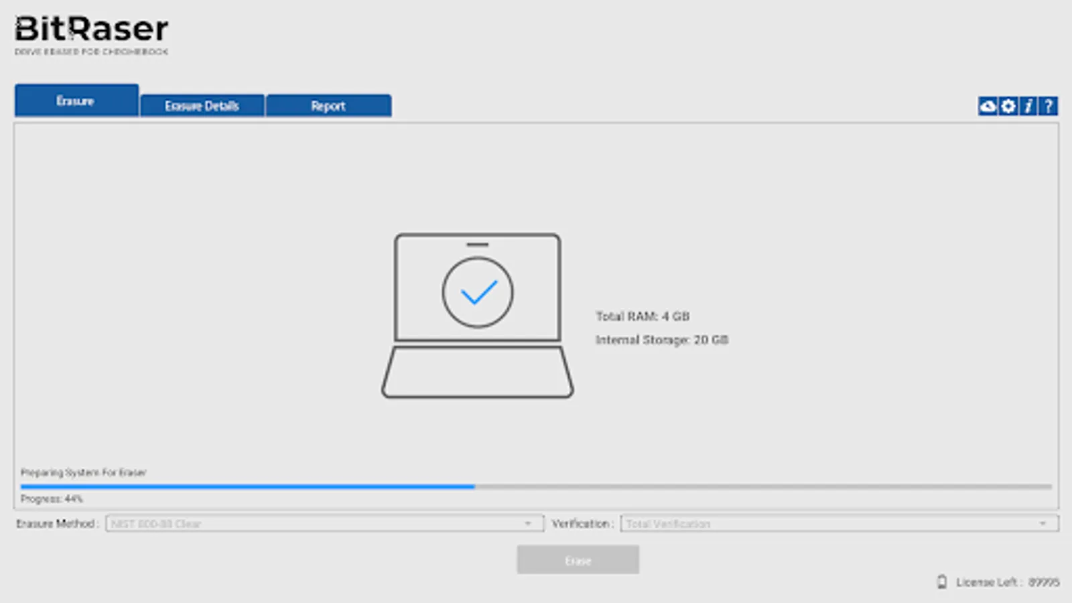This screenshot has width=1072, height=603.
Task: Switch to the Erasure Details tab
Action: coord(202,105)
